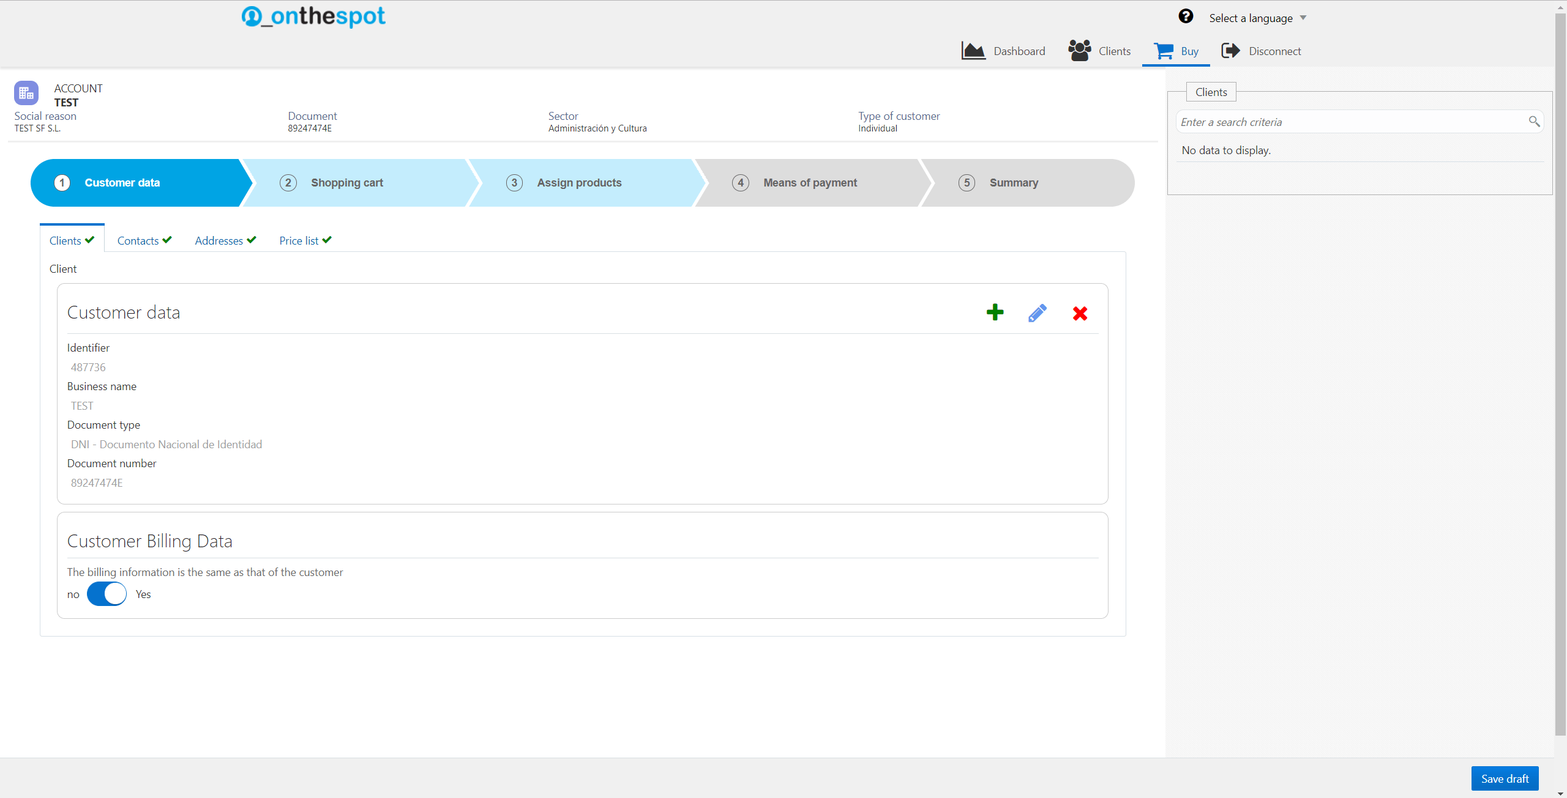Click the green plus add customer icon
Image resolution: width=1567 pixels, height=798 pixels.
click(x=995, y=312)
